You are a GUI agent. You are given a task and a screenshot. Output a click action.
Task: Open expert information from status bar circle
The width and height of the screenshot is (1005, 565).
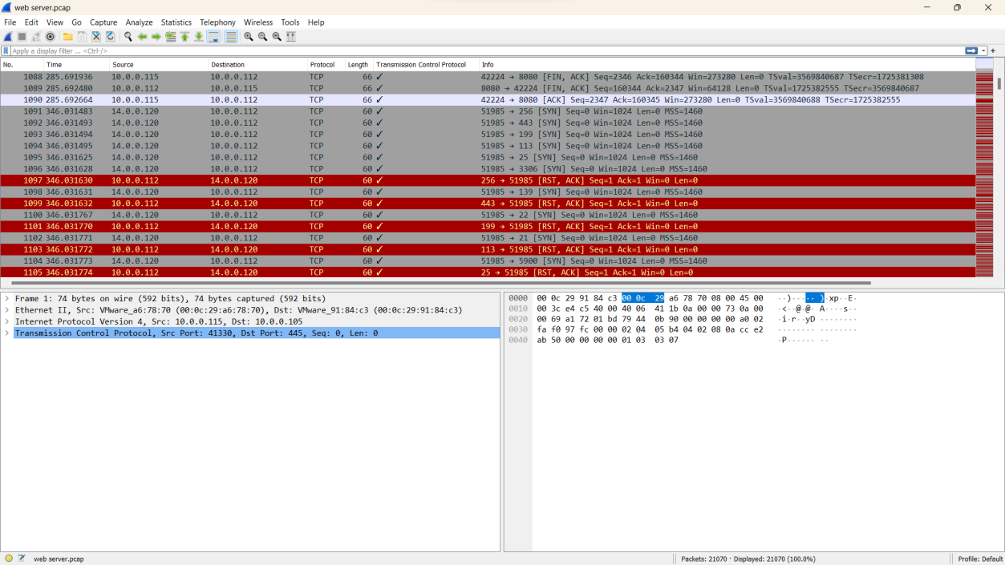click(9, 559)
